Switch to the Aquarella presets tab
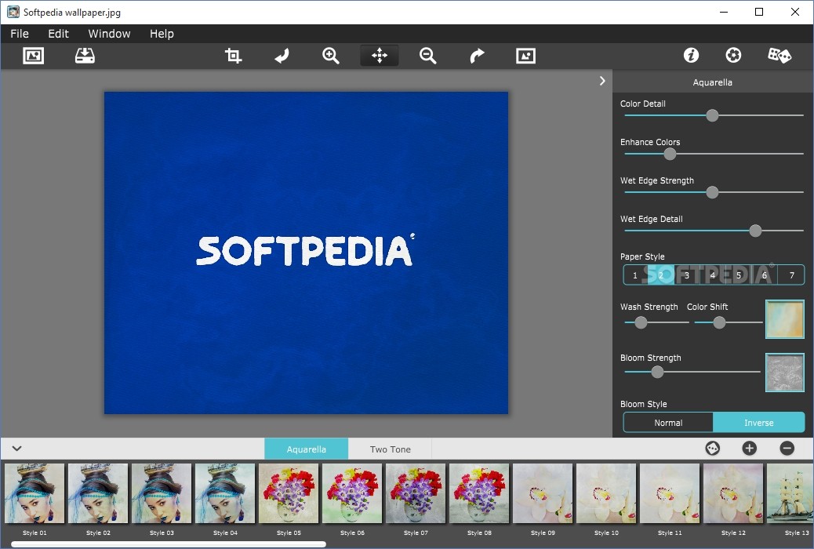The width and height of the screenshot is (814, 549). 307,449
